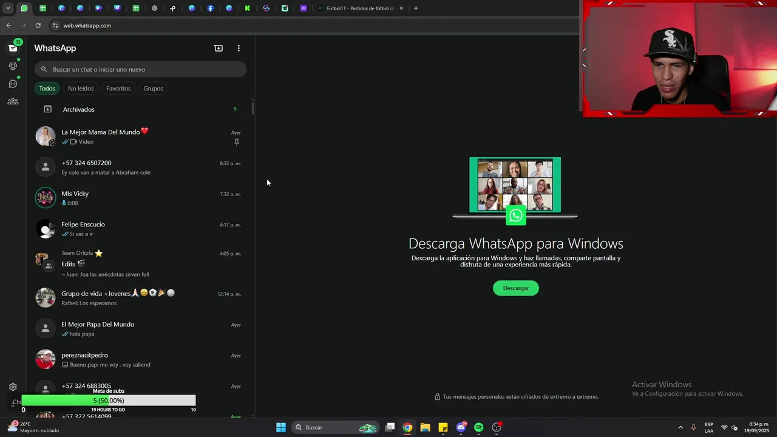Viewport: 777px width, 437px height.
Task: Go back with browser back arrow
Action: (x=8, y=25)
